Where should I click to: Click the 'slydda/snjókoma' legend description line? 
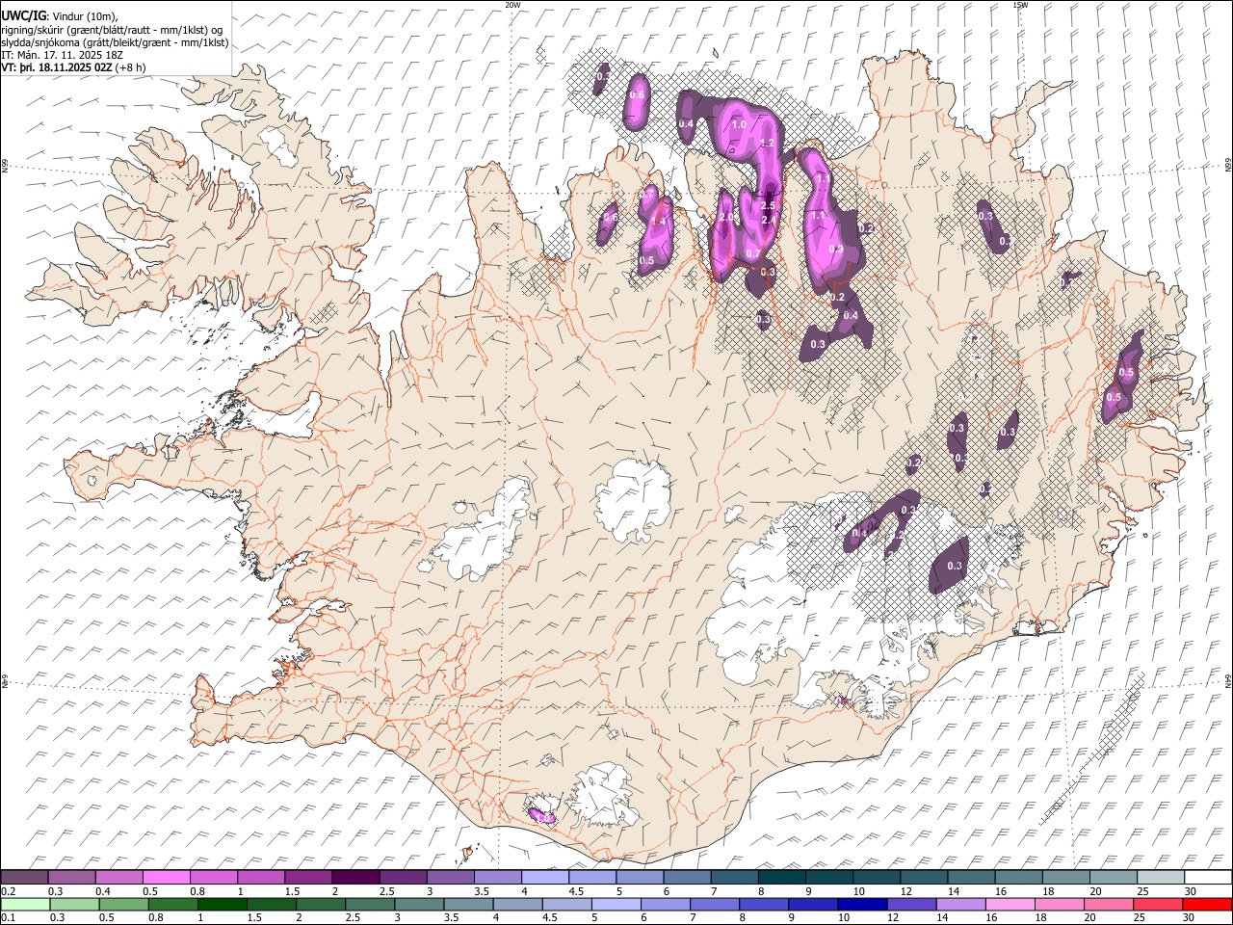pyautogui.click(x=115, y=42)
